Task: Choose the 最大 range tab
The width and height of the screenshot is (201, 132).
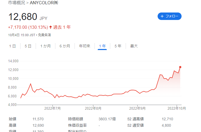Action: pyautogui.click(x=134, y=46)
